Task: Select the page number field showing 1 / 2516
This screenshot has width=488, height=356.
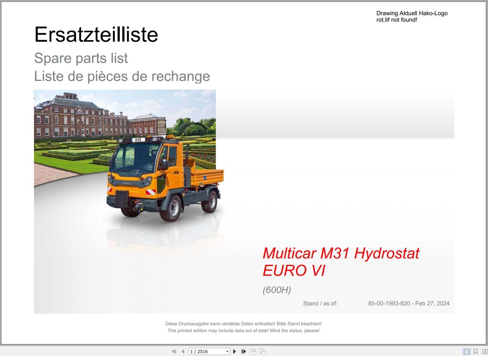Action: click(206, 351)
